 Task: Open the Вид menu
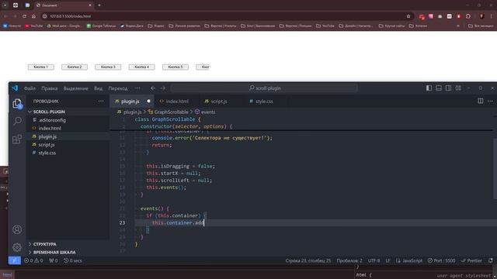[x=99, y=88]
